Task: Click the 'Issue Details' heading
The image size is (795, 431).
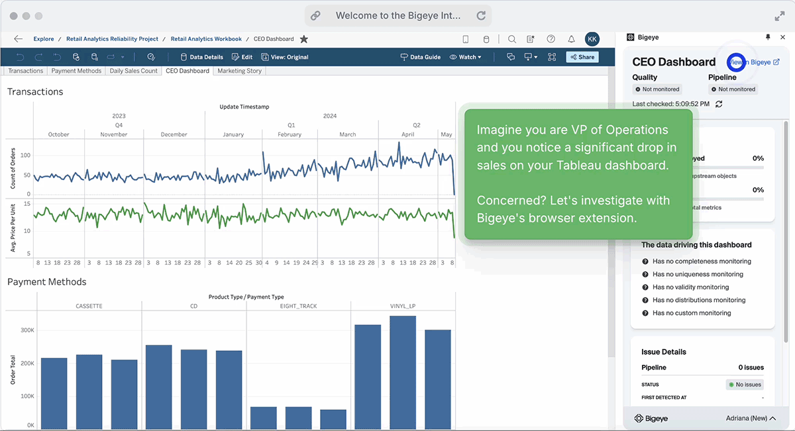Action: point(664,352)
